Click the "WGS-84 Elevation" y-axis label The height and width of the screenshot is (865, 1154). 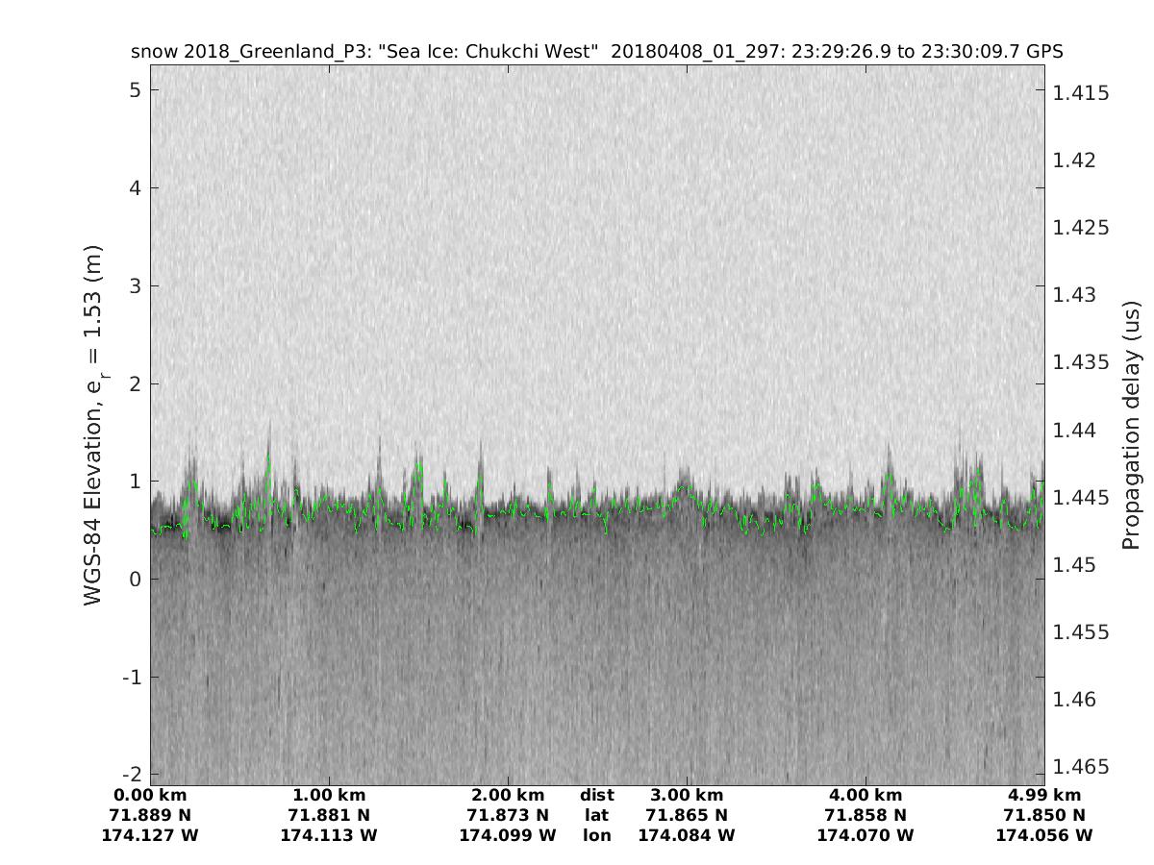(93, 425)
